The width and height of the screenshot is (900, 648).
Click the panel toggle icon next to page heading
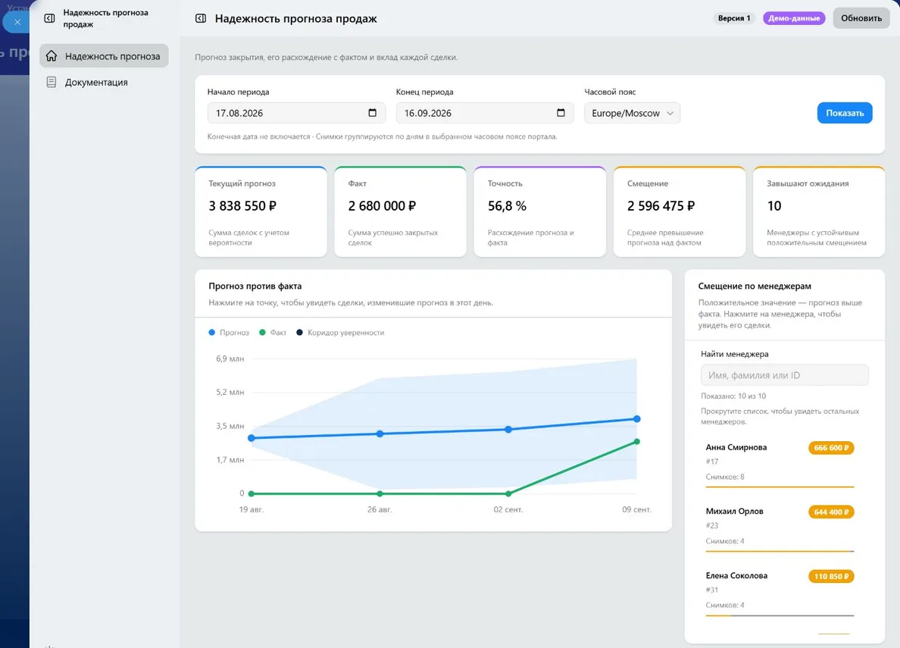coord(200,18)
